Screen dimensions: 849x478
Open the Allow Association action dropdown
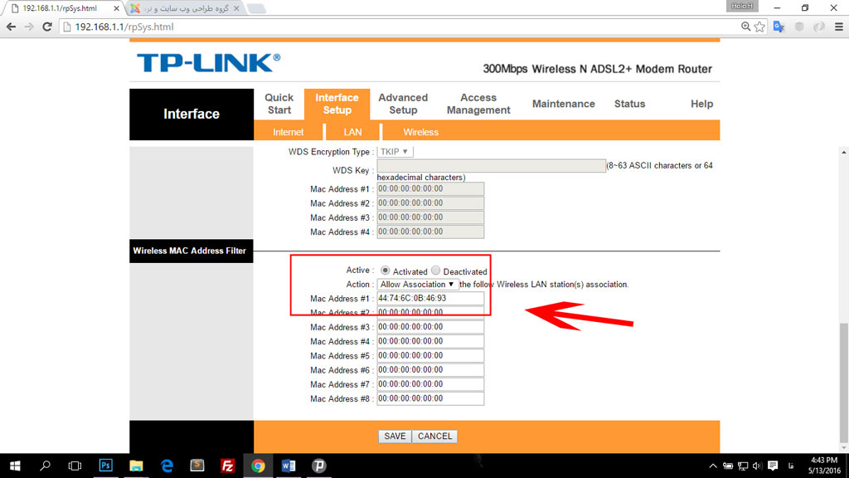coord(418,285)
